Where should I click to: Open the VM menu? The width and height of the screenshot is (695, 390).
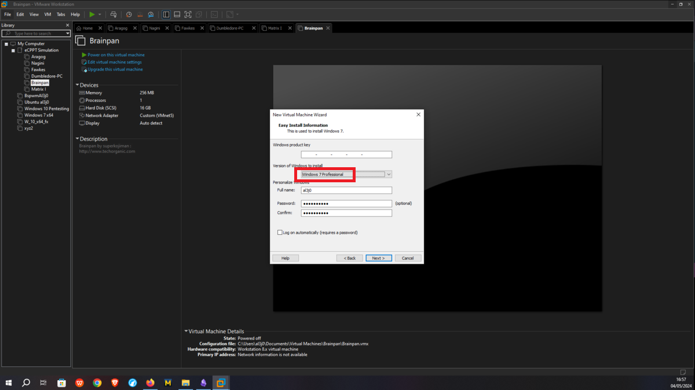click(x=47, y=14)
